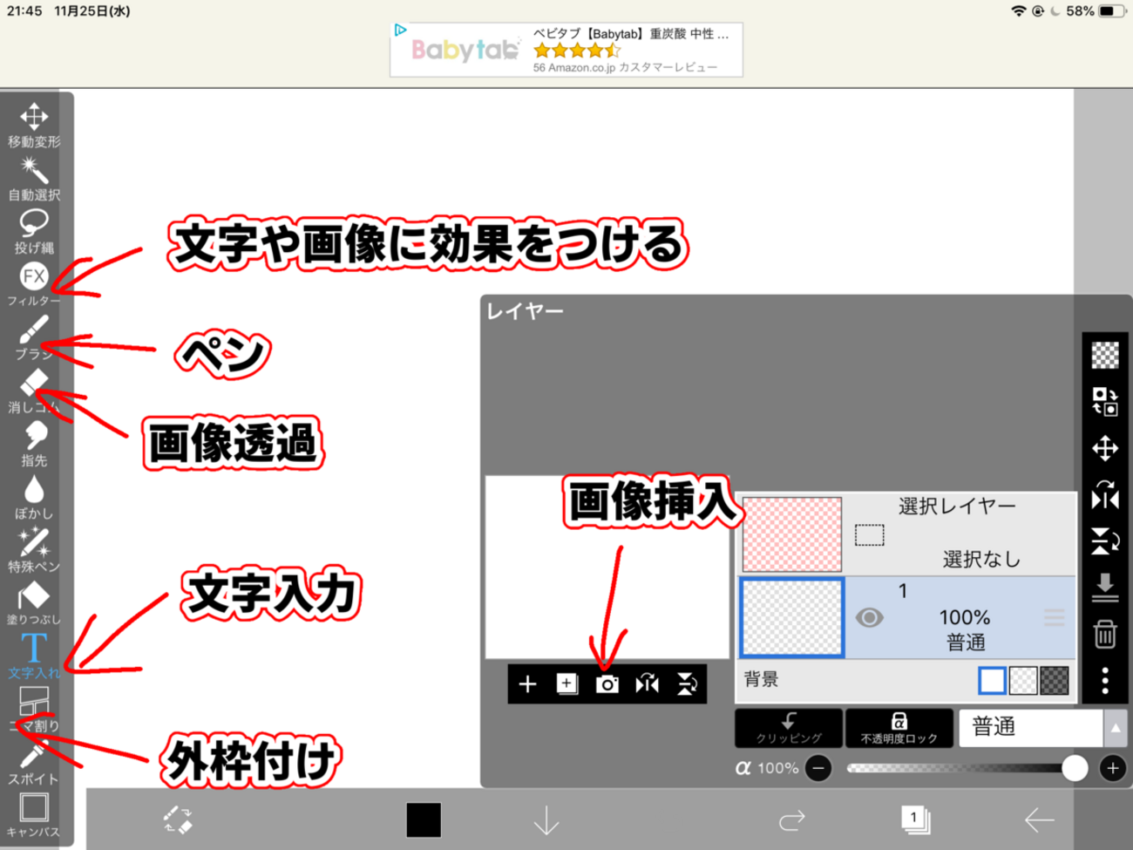Viewport: 1133px width, 850px height.
Task: Toggle the クリッピング clipping button
Action: (x=789, y=728)
